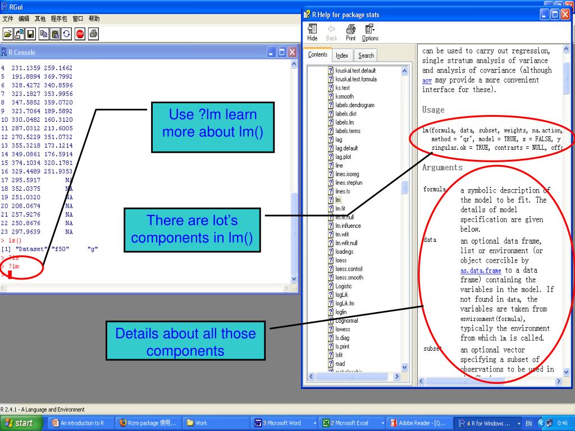The height and width of the screenshot is (431, 575).
Task: Open the ls.diag help topic
Action: point(342,338)
